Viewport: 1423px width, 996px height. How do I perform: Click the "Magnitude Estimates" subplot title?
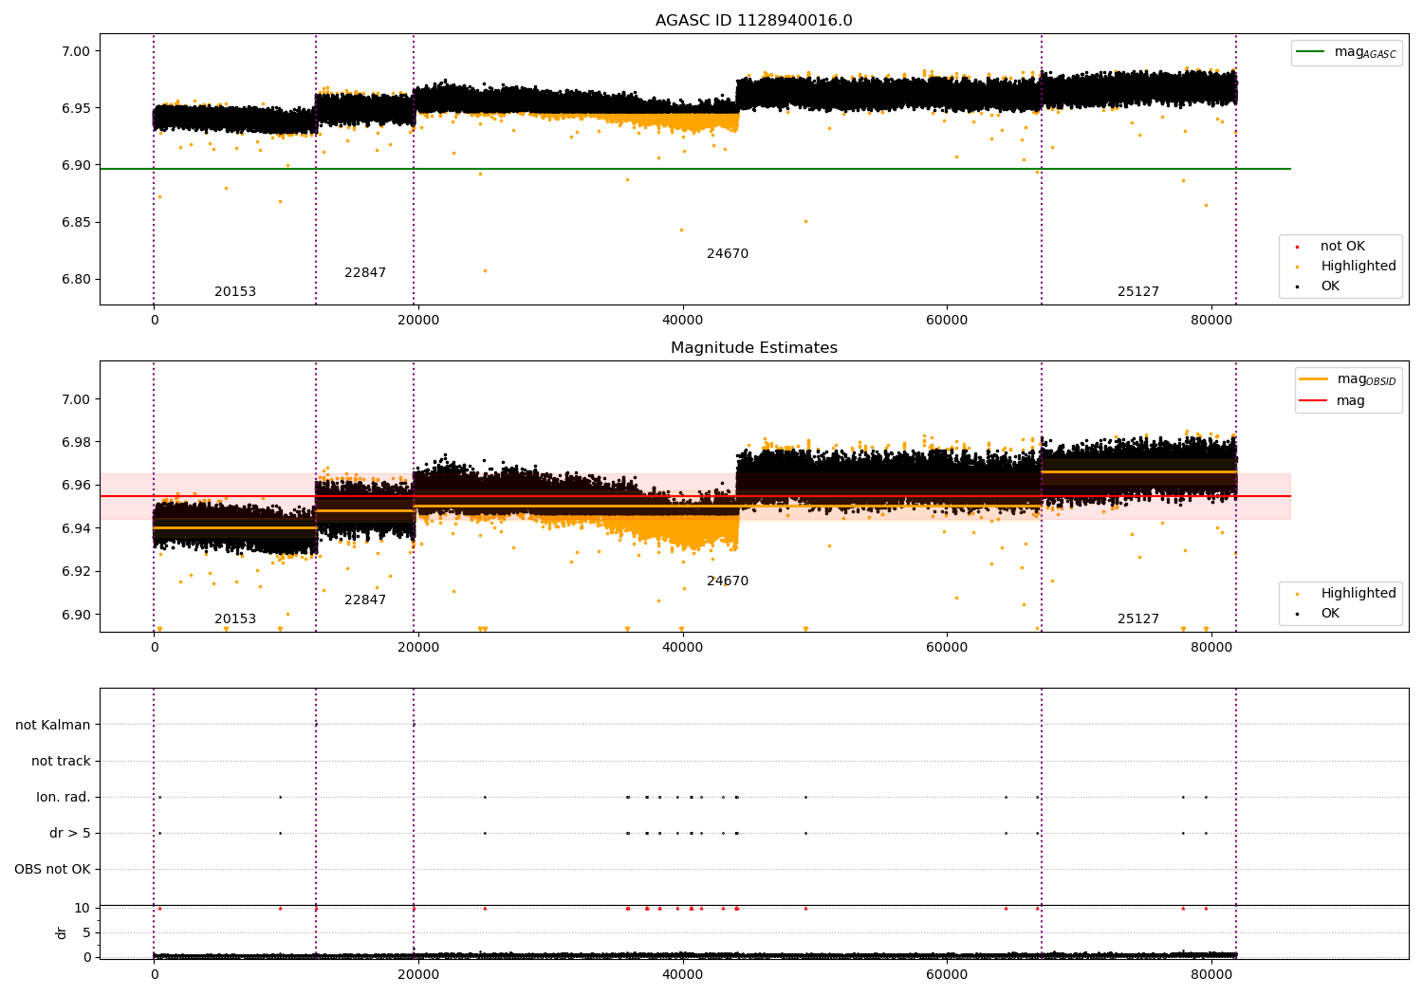point(753,348)
